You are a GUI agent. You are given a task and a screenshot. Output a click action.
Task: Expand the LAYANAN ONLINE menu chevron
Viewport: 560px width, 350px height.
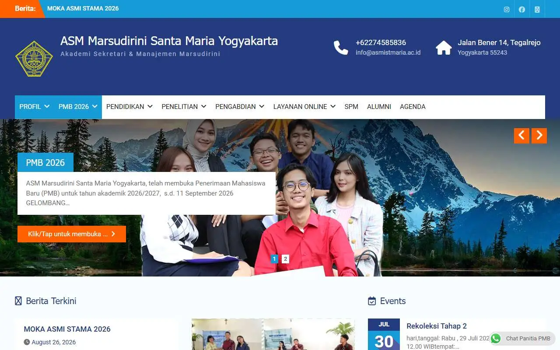pyautogui.click(x=333, y=106)
